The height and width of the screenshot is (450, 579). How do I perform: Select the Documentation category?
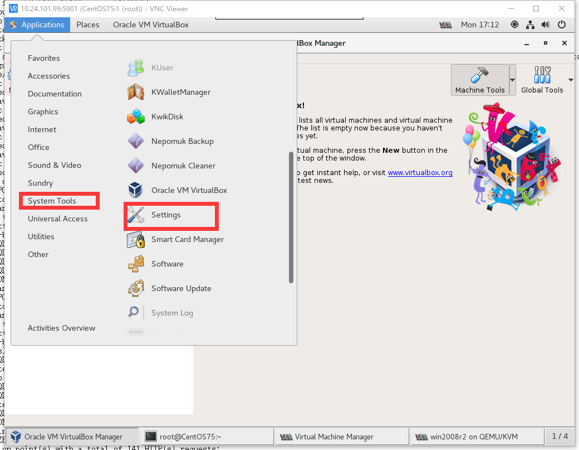[x=55, y=94]
